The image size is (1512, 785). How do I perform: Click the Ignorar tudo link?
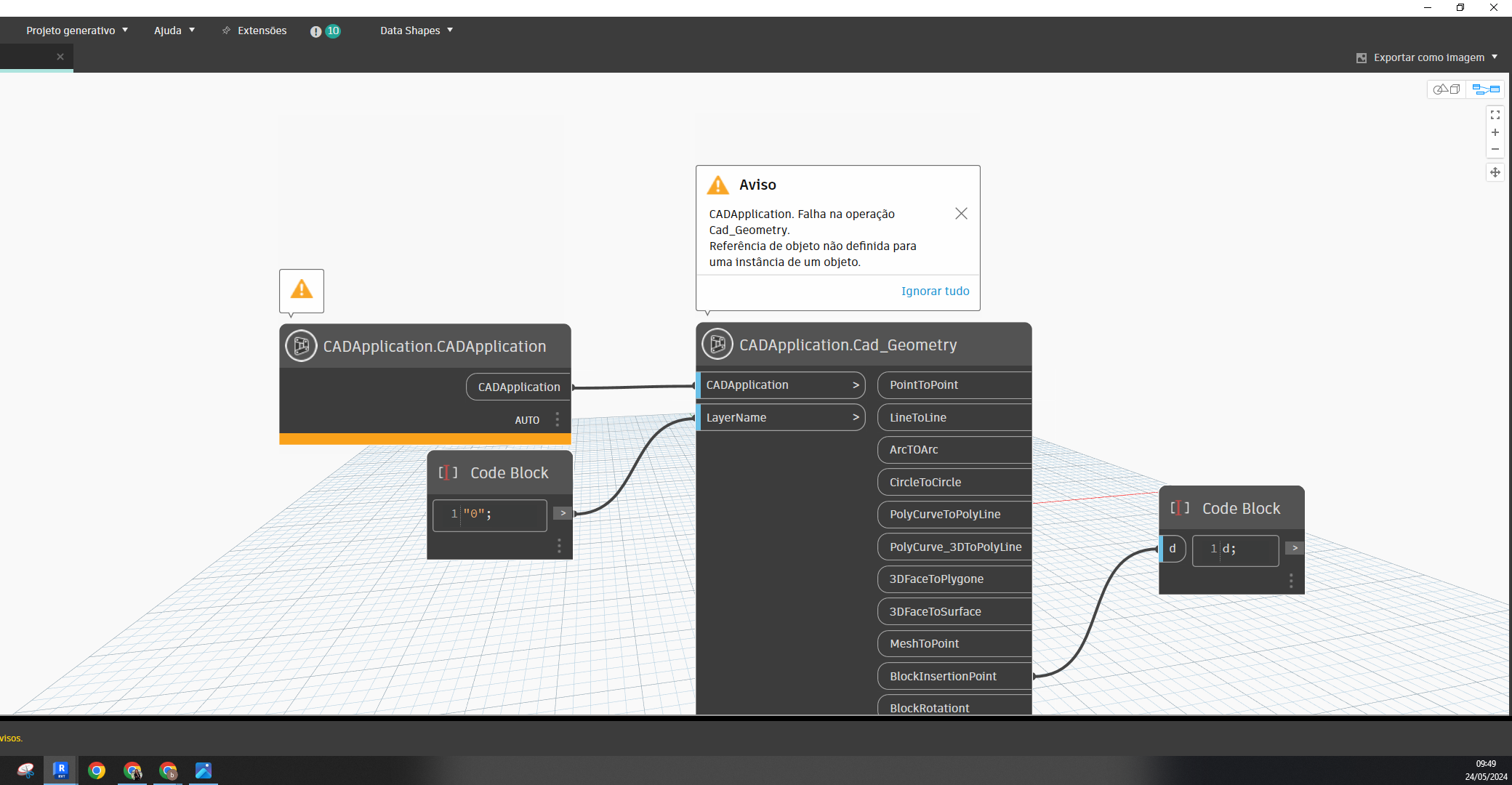tap(935, 291)
